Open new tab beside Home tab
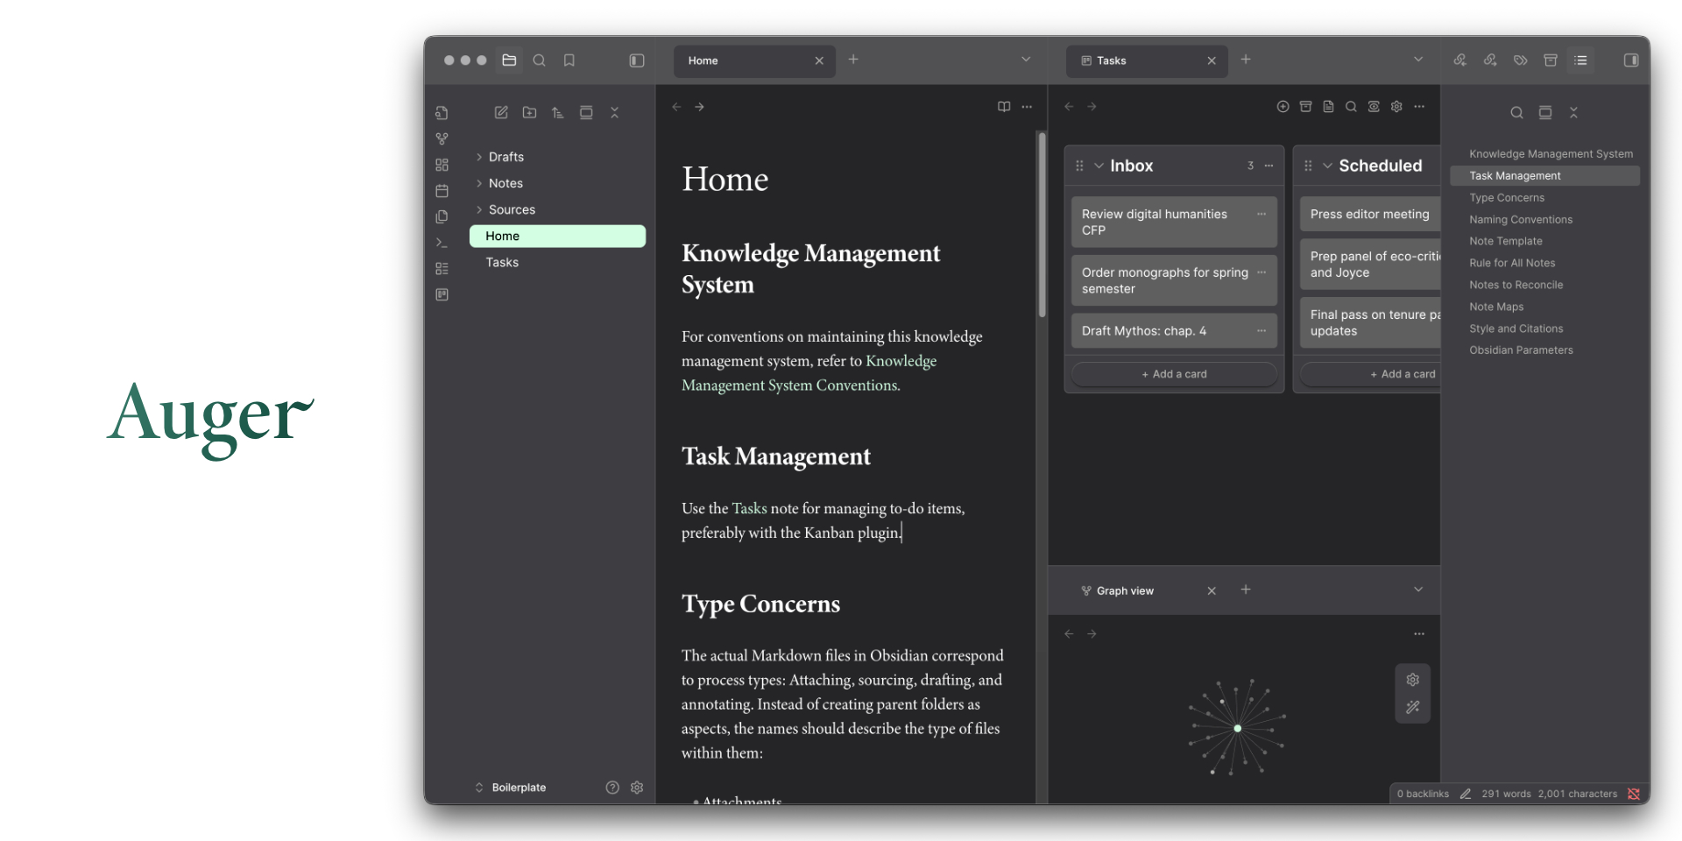Image resolution: width=1682 pixels, height=841 pixels. [x=853, y=60]
